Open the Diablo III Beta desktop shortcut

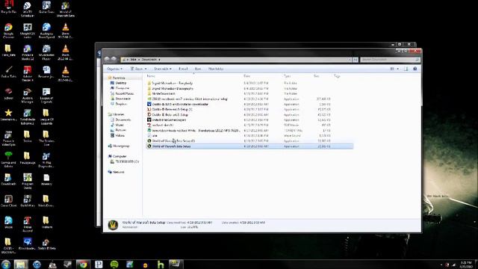point(46,244)
